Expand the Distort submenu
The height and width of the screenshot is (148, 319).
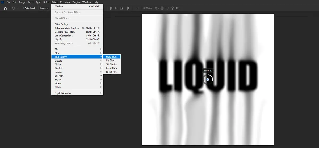pyautogui.click(x=77, y=60)
